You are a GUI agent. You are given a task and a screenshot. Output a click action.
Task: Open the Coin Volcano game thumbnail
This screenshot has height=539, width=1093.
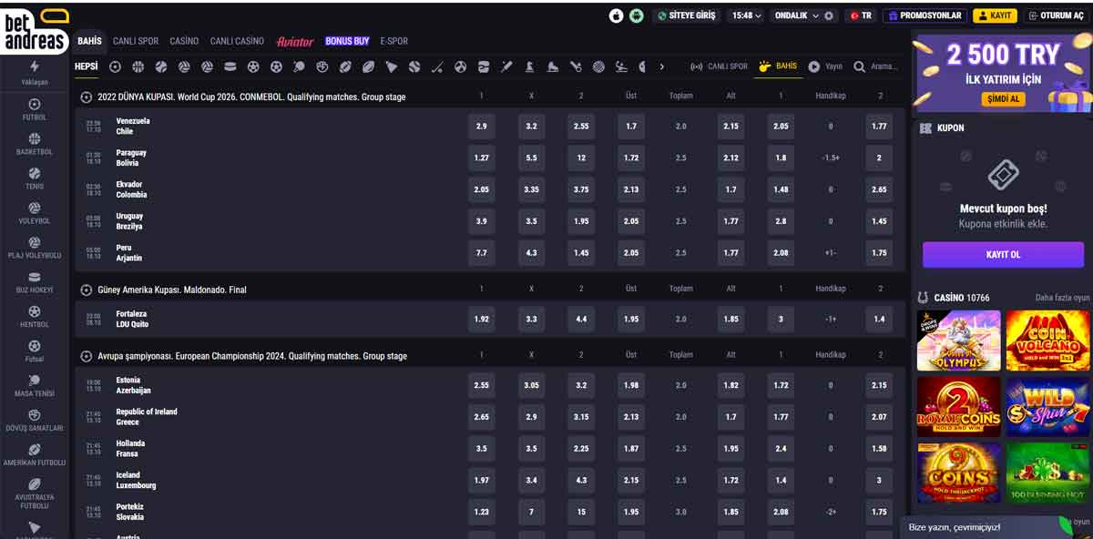(1047, 341)
